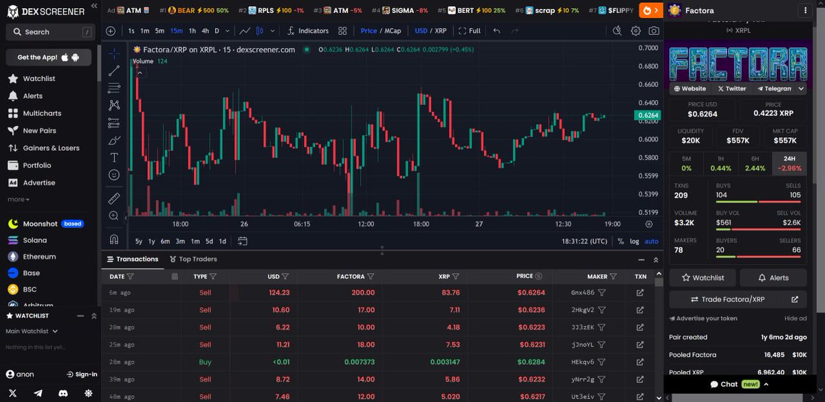Open site settings gear in sidebar footer
This screenshot has width=825, height=402.
click(88, 392)
